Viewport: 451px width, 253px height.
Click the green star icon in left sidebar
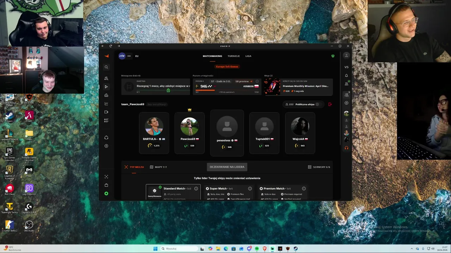click(x=106, y=194)
